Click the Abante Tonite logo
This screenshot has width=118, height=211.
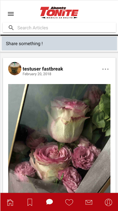[59, 12]
